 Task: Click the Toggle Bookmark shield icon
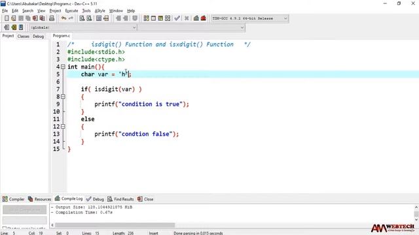click(135, 18)
